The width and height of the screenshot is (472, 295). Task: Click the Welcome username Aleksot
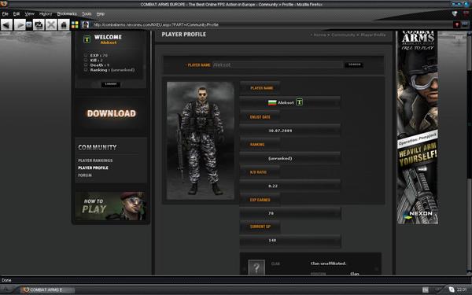(x=109, y=42)
